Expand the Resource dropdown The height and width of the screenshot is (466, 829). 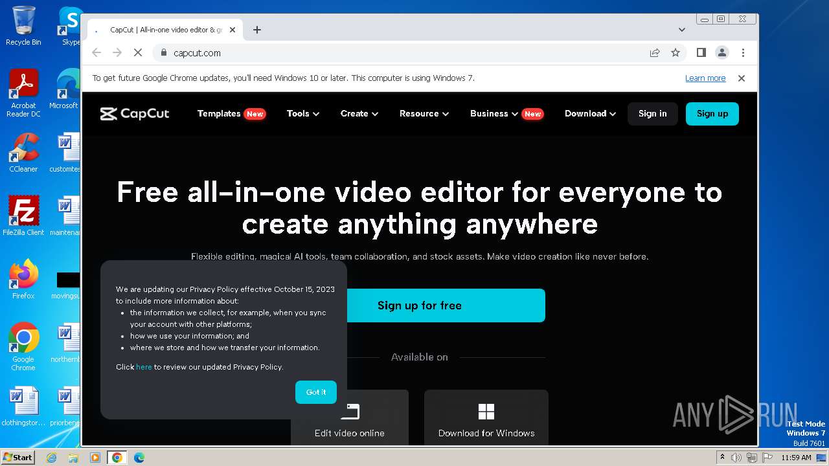pyautogui.click(x=424, y=113)
